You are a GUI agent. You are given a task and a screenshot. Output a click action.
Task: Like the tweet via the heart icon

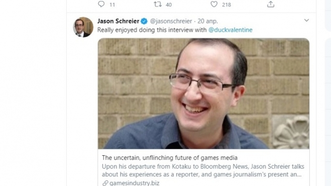point(214,4)
